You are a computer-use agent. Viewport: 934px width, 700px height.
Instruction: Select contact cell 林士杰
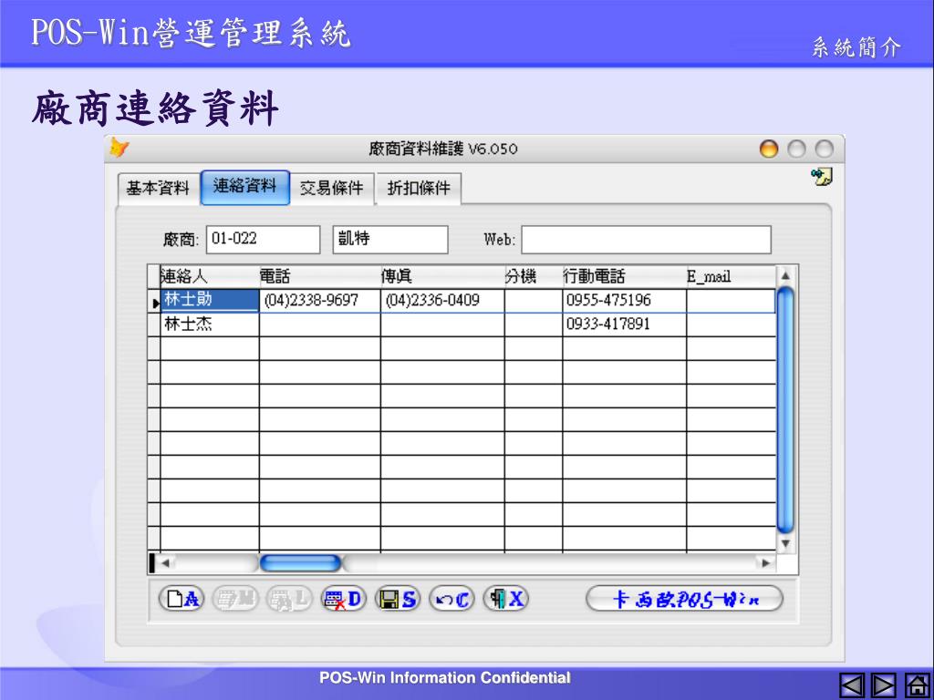pyautogui.click(x=210, y=324)
